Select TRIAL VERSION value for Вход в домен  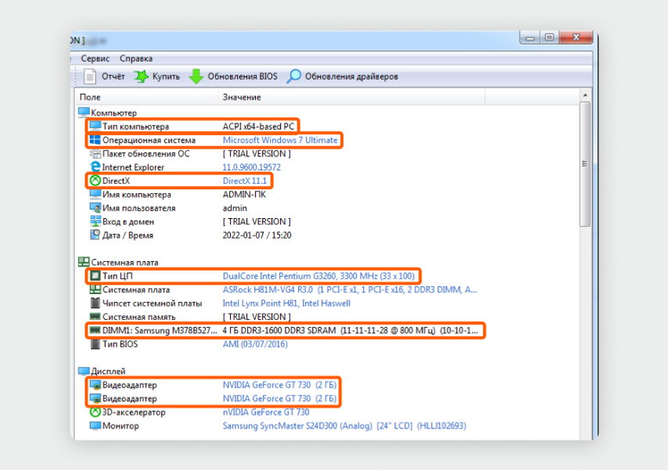click(257, 221)
